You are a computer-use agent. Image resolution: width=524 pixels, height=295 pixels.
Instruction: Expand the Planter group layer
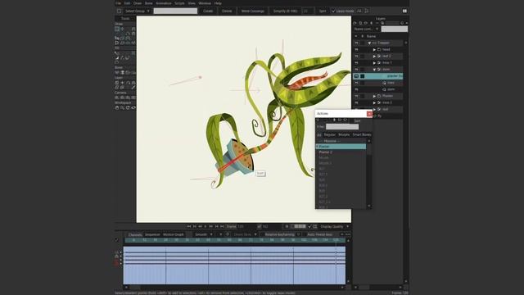[x=374, y=96]
